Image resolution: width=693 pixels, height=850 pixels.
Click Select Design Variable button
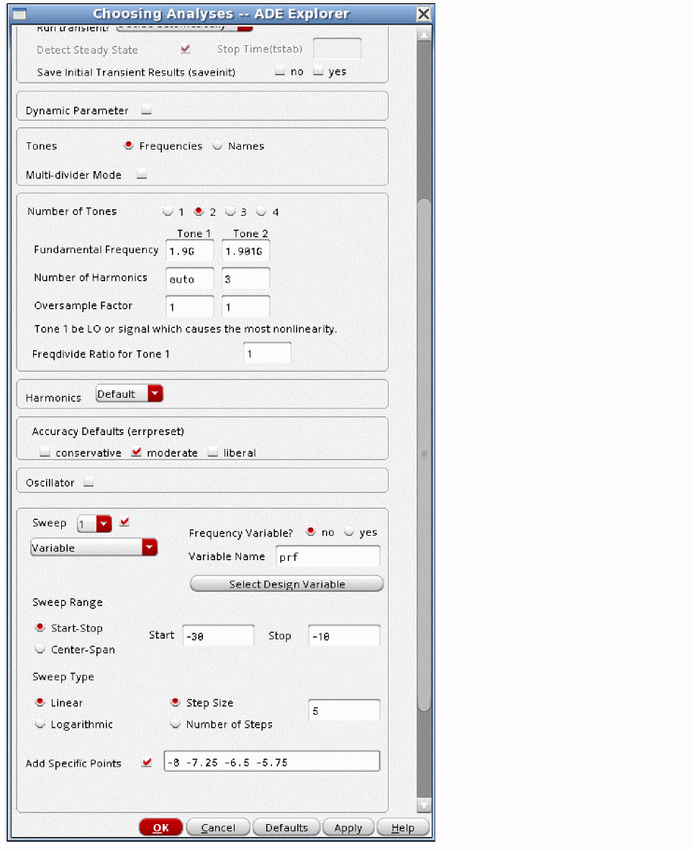coord(286,584)
